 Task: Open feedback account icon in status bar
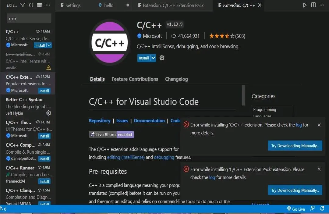pyautogui.click(x=312, y=209)
